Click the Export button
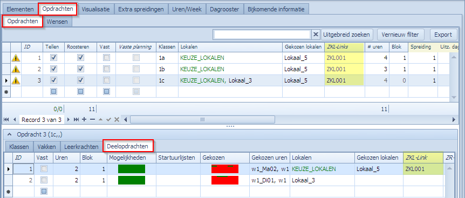Viewport: 465px width, 198px height. coord(443,35)
